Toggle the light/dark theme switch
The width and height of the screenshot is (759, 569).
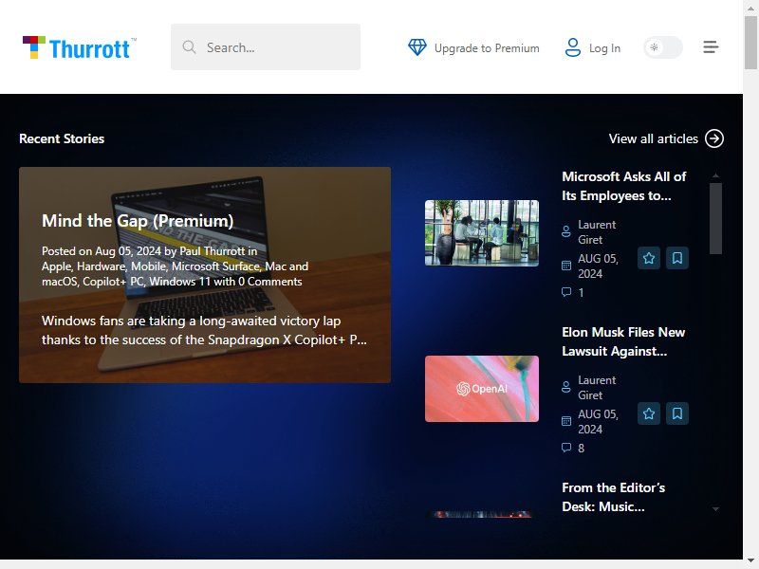click(663, 47)
